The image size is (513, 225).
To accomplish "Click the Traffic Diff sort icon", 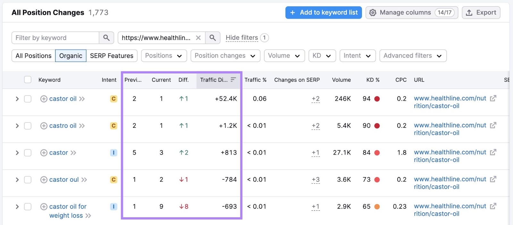I will click(233, 80).
